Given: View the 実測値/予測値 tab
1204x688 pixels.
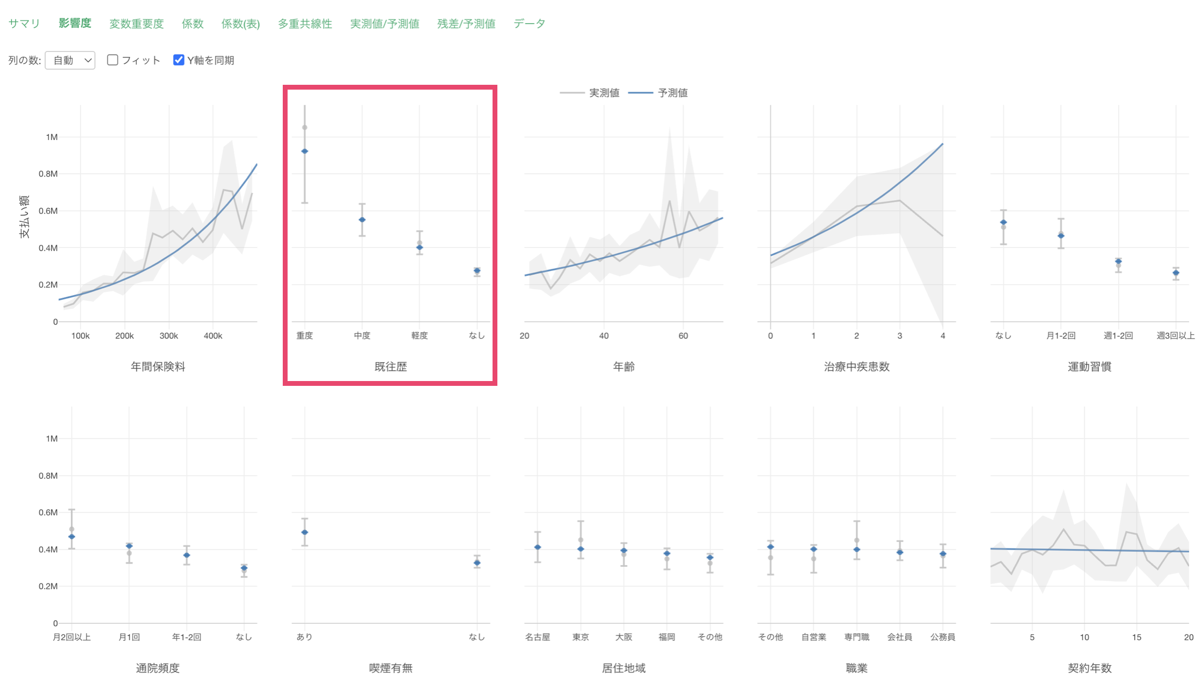Looking at the screenshot, I should [385, 24].
